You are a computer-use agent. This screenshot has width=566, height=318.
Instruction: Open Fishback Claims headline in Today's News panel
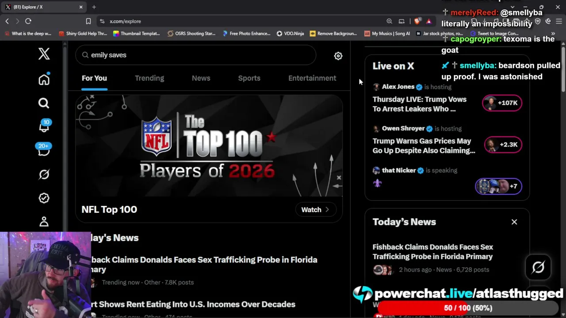[433, 252]
